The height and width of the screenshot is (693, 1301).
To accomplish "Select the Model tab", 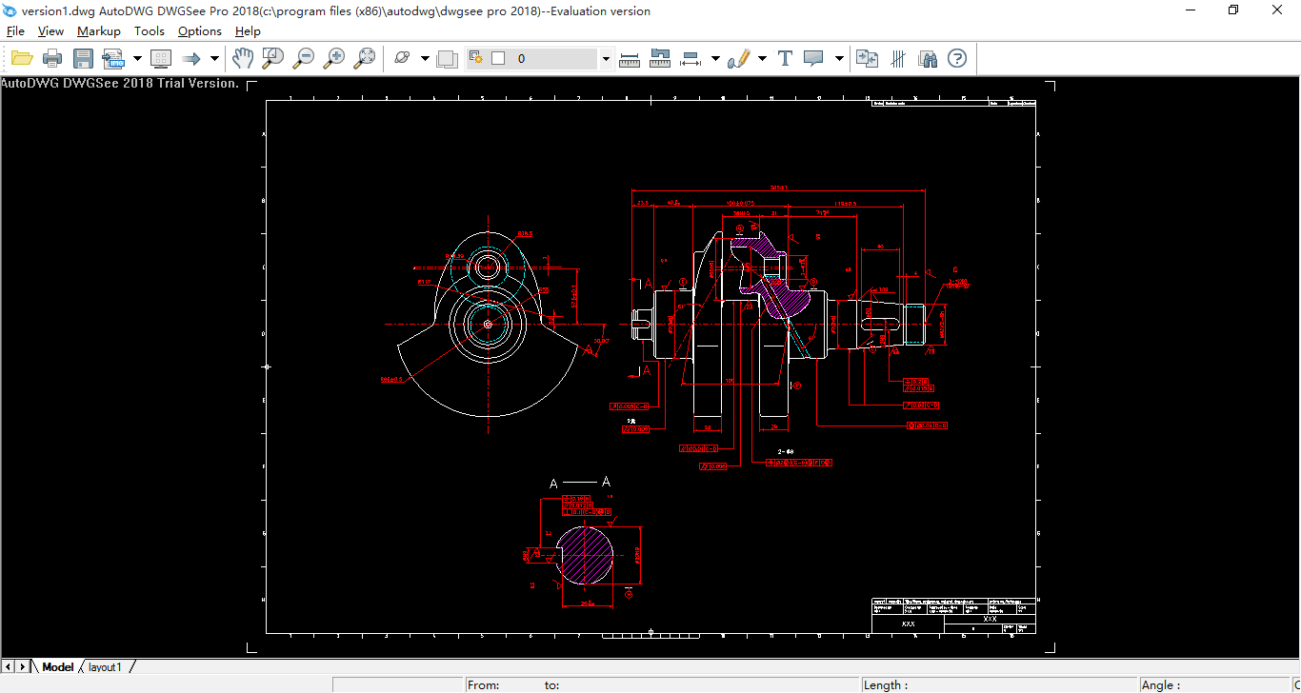I will (x=58, y=666).
